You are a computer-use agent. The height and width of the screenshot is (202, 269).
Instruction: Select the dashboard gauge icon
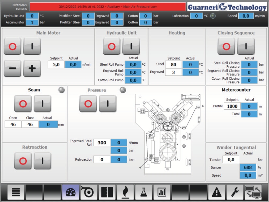(x=71, y=192)
